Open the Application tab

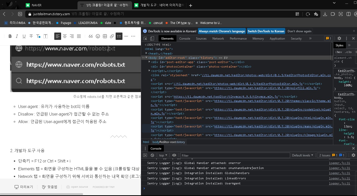tap(277, 38)
